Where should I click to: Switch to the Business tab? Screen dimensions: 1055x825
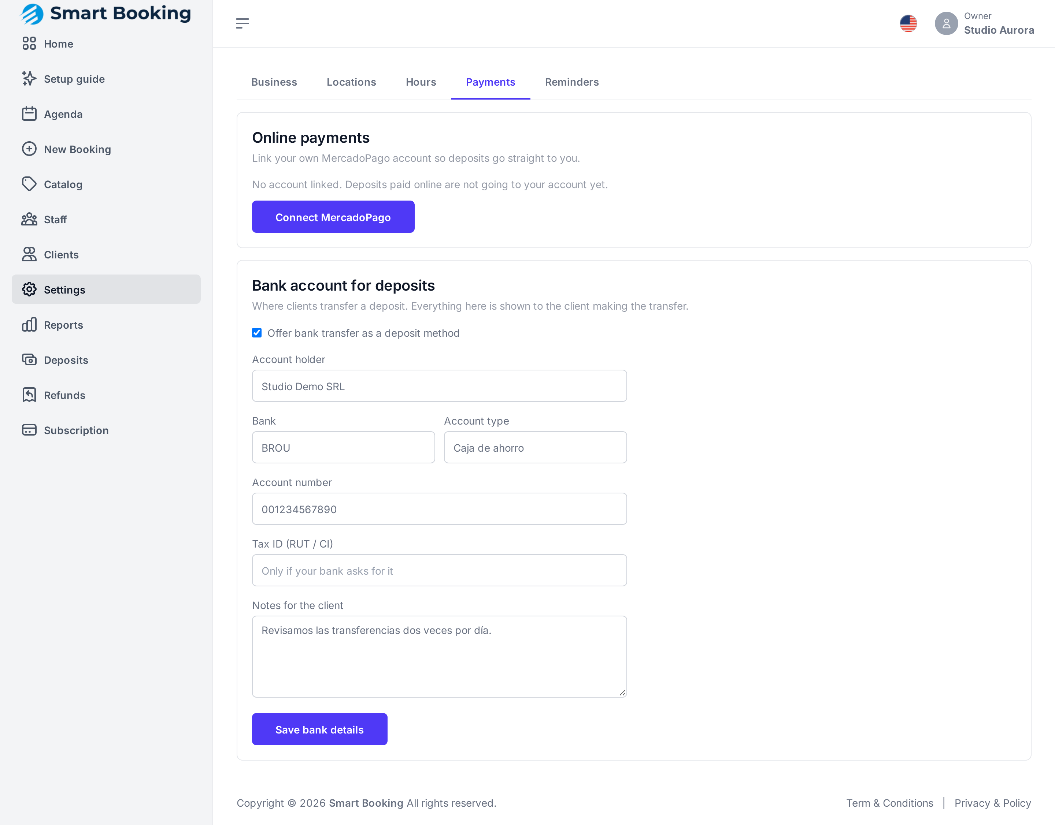coord(274,82)
